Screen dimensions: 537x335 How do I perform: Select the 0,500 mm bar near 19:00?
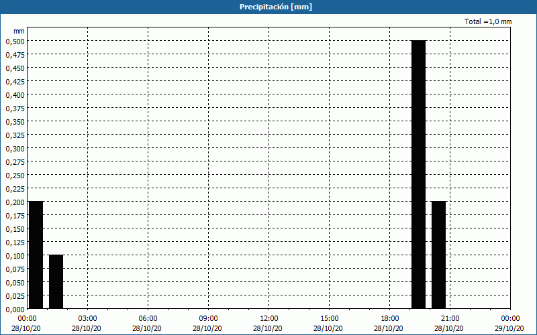click(x=418, y=174)
